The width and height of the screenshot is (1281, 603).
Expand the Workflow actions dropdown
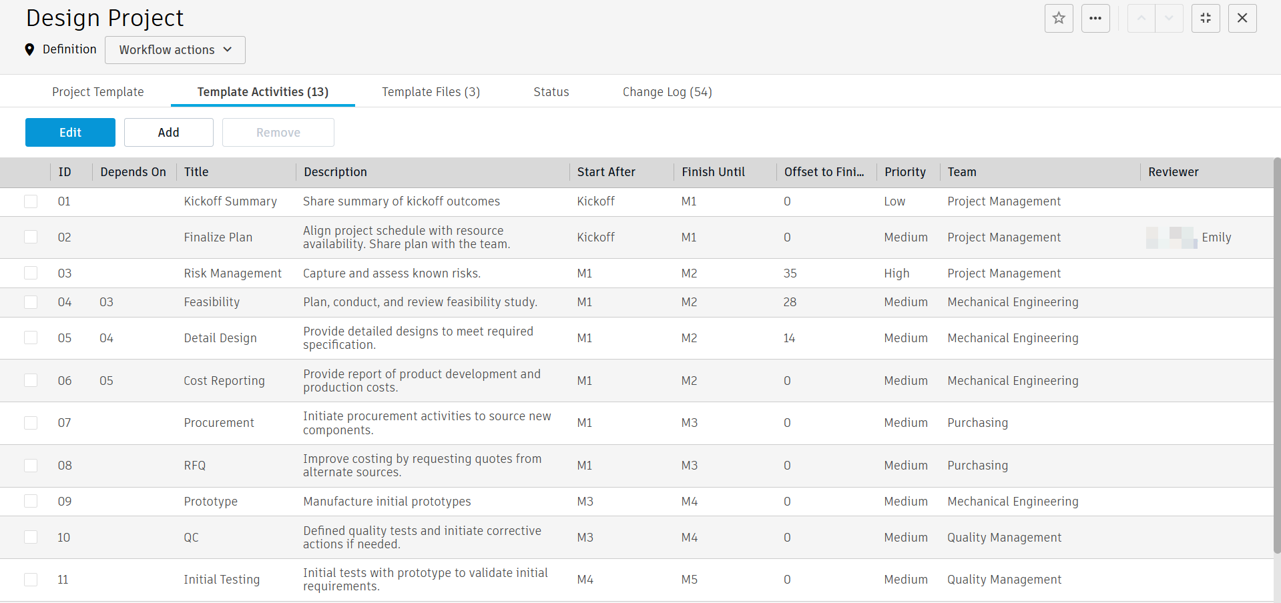(x=175, y=50)
